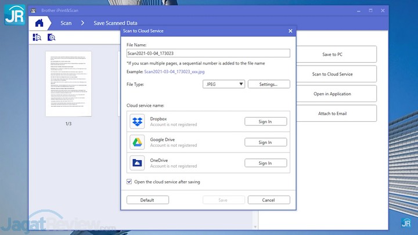Click the OneDrive logo icon
The height and width of the screenshot is (235, 418).
tap(137, 163)
